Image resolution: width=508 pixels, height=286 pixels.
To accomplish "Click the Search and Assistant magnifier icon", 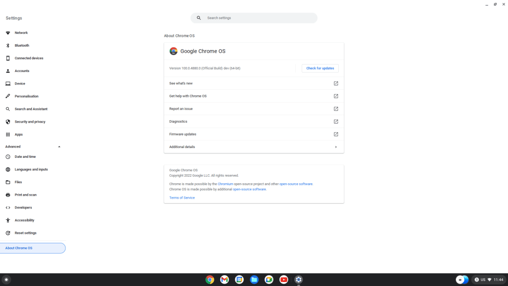I will click(x=8, y=109).
